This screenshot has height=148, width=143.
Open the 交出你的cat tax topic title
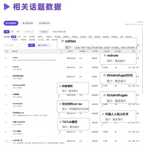click(18, 113)
